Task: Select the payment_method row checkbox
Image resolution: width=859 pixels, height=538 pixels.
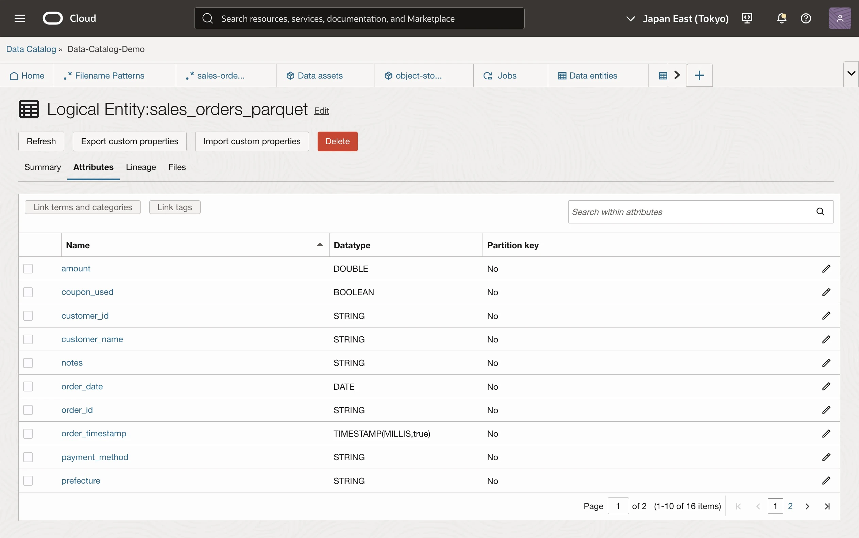Action: pos(28,457)
